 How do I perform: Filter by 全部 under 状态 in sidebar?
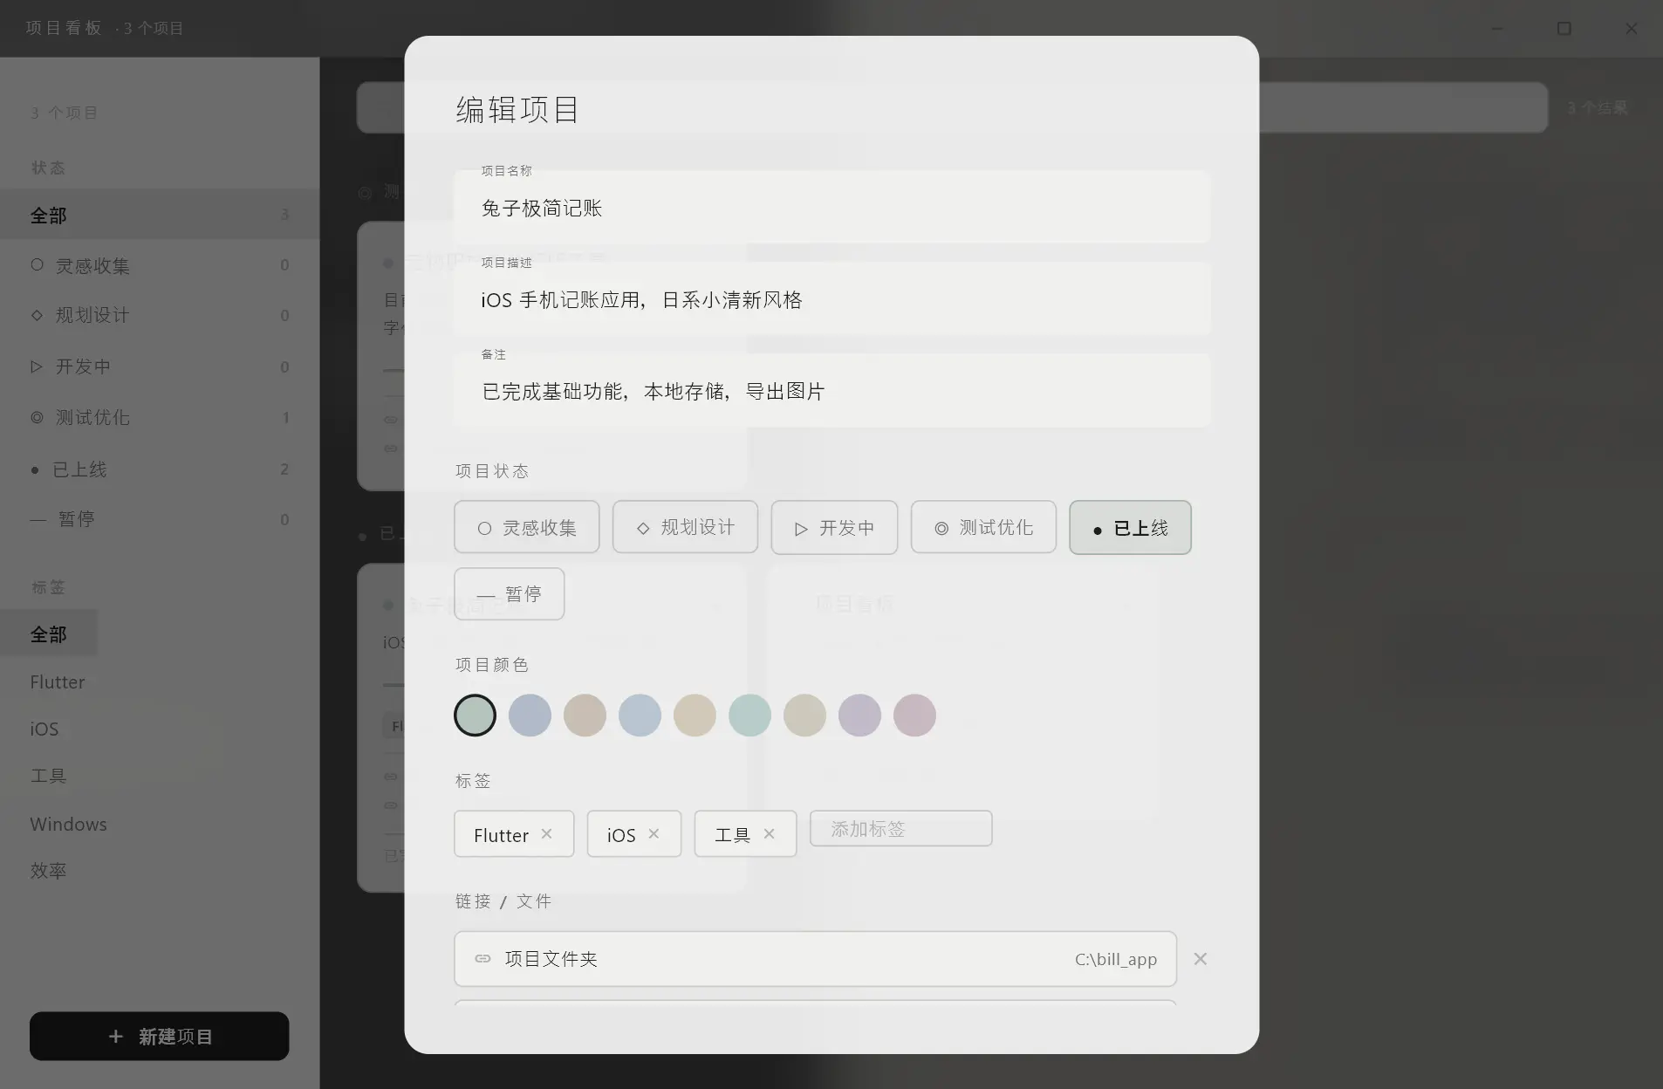160,215
